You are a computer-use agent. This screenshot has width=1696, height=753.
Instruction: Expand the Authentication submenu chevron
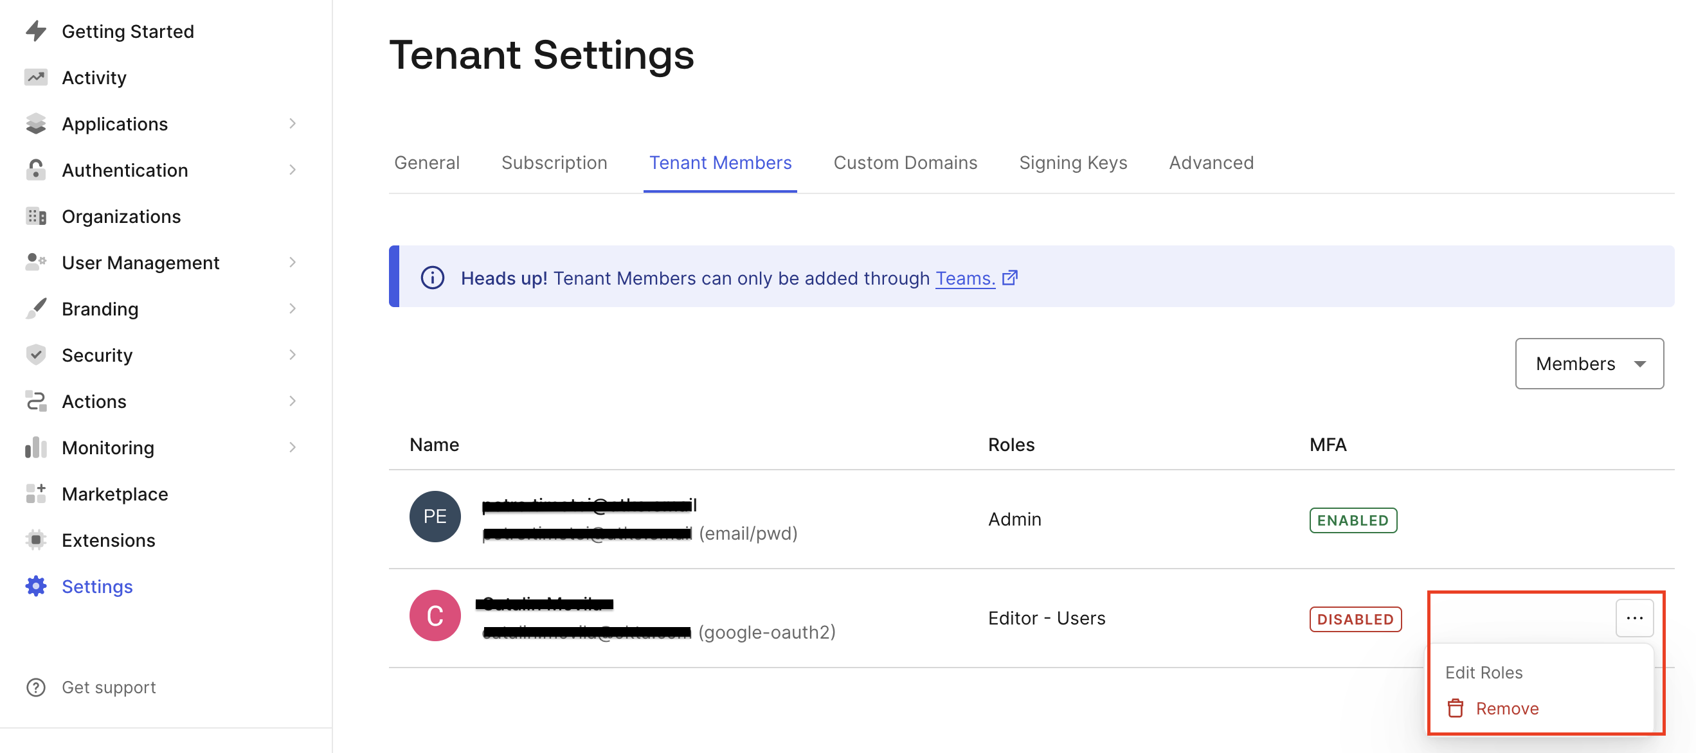tap(293, 169)
